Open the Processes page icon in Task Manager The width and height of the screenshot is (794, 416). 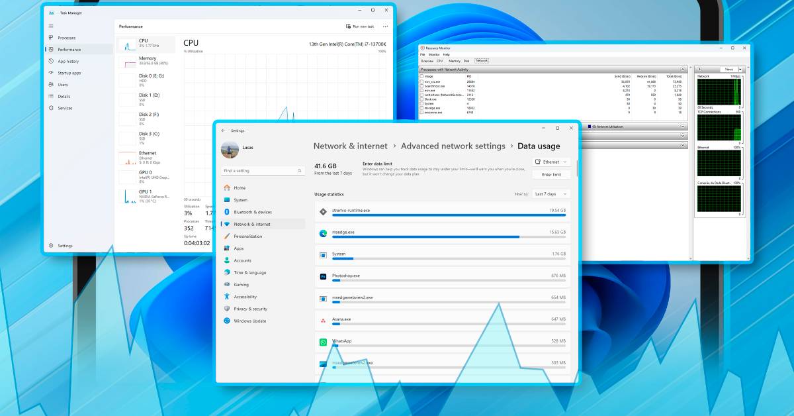[x=51, y=38]
